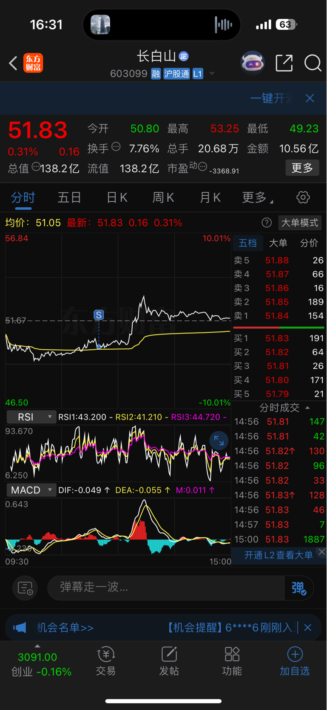Close the 开通L2 prompt

click(322, 552)
